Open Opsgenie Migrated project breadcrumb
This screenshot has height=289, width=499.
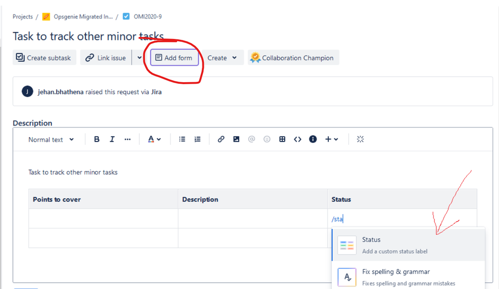(x=83, y=16)
